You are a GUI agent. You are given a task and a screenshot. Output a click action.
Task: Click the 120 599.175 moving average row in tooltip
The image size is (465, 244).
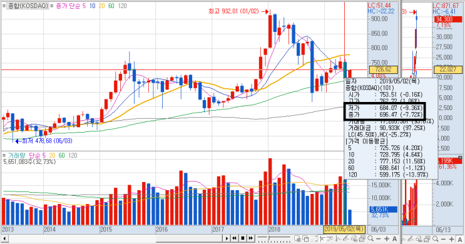388,175
